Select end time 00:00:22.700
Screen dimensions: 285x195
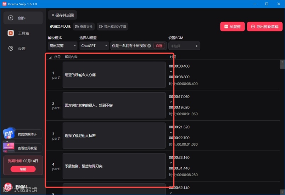(x=179, y=138)
